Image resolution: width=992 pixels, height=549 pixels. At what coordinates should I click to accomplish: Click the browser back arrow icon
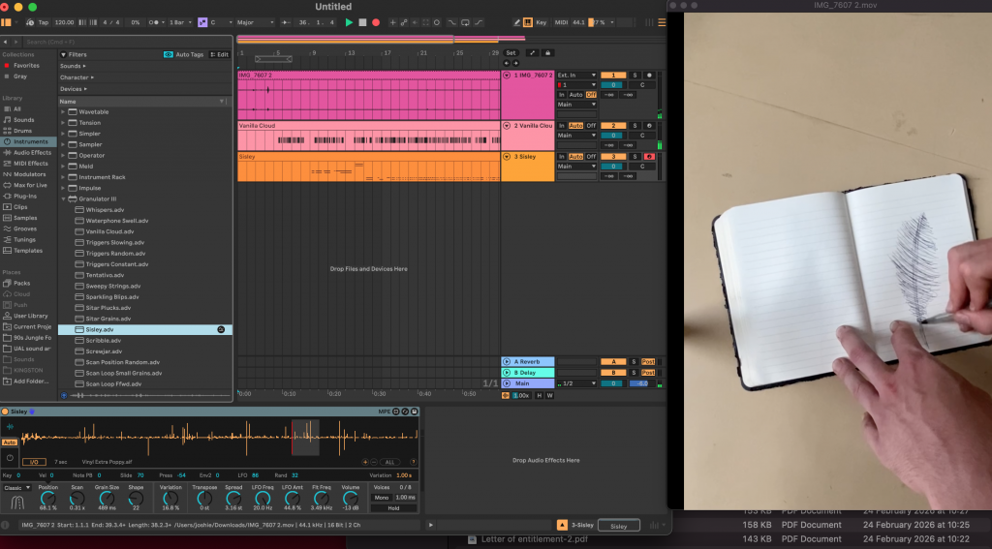6,42
